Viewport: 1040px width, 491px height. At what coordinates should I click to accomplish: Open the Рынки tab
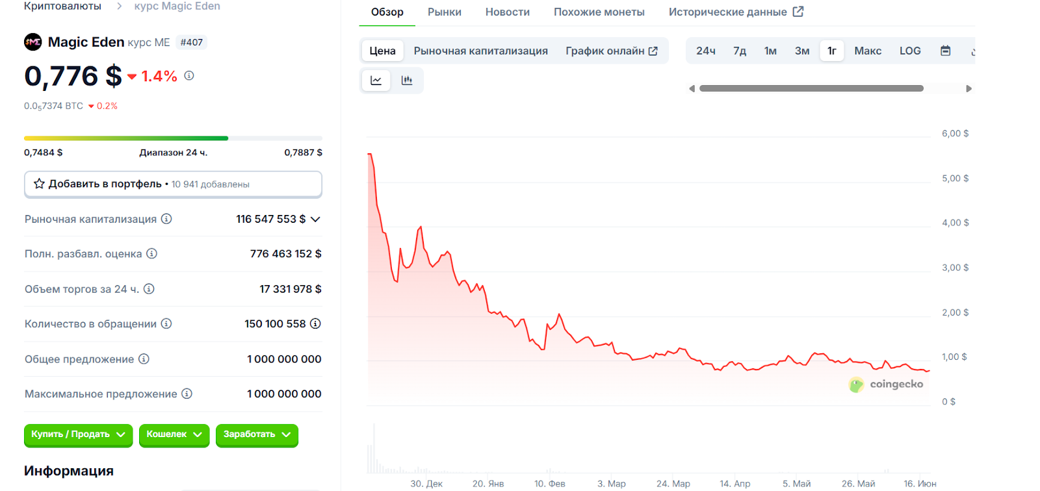coord(445,12)
